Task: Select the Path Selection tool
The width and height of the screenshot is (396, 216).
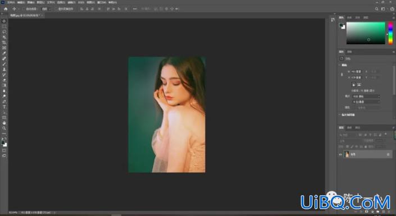Action: point(4,112)
